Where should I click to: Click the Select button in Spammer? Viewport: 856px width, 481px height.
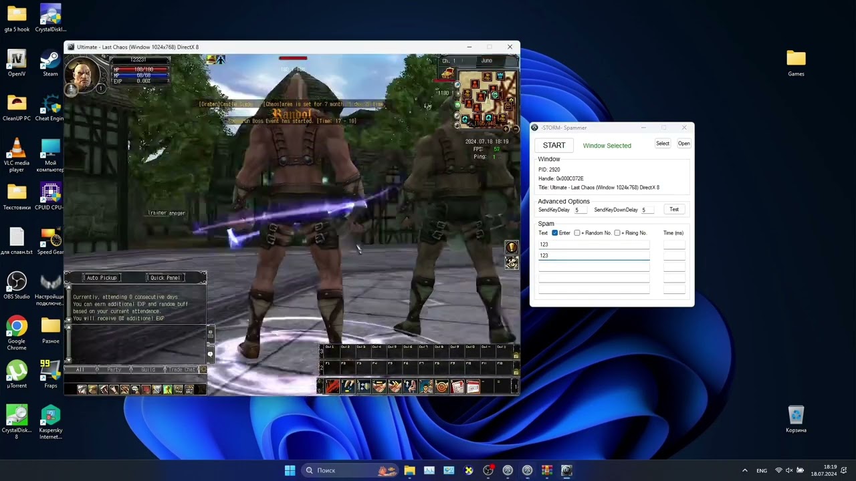pyautogui.click(x=663, y=144)
